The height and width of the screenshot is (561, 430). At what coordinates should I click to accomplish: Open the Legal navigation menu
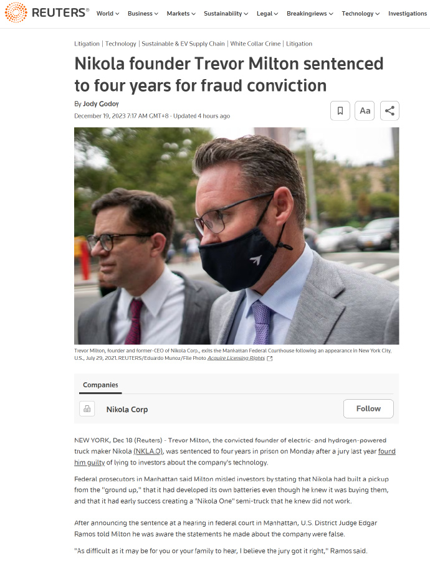pos(267,14)
